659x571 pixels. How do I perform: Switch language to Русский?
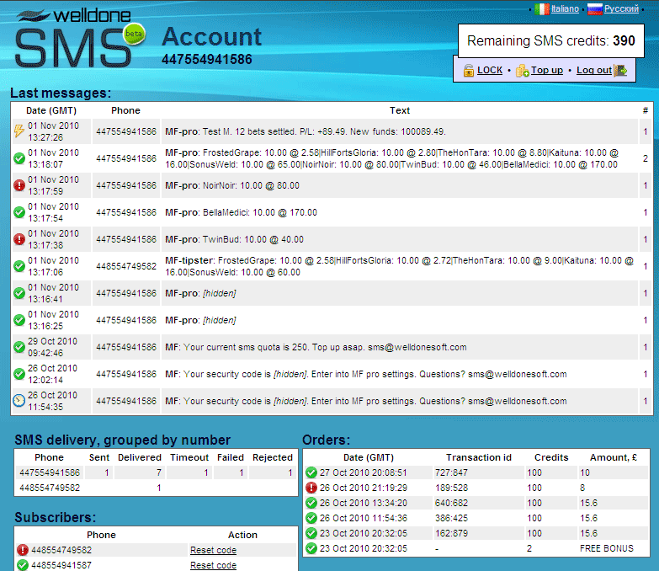[x=622, y=8]
